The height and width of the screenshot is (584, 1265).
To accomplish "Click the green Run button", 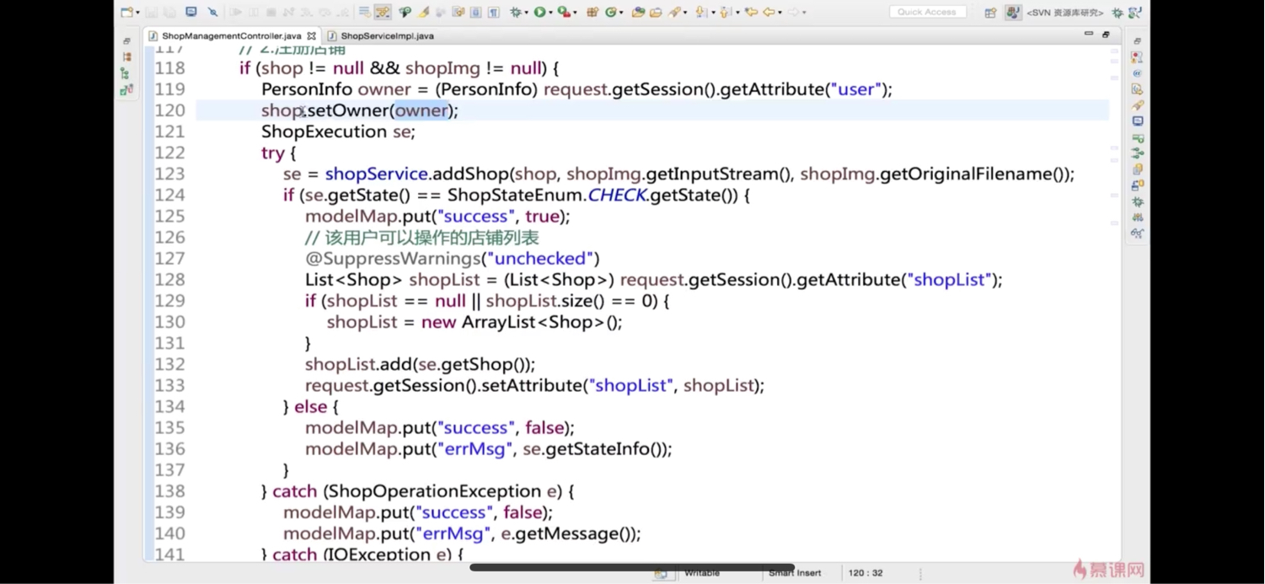I will coord(539,12).
